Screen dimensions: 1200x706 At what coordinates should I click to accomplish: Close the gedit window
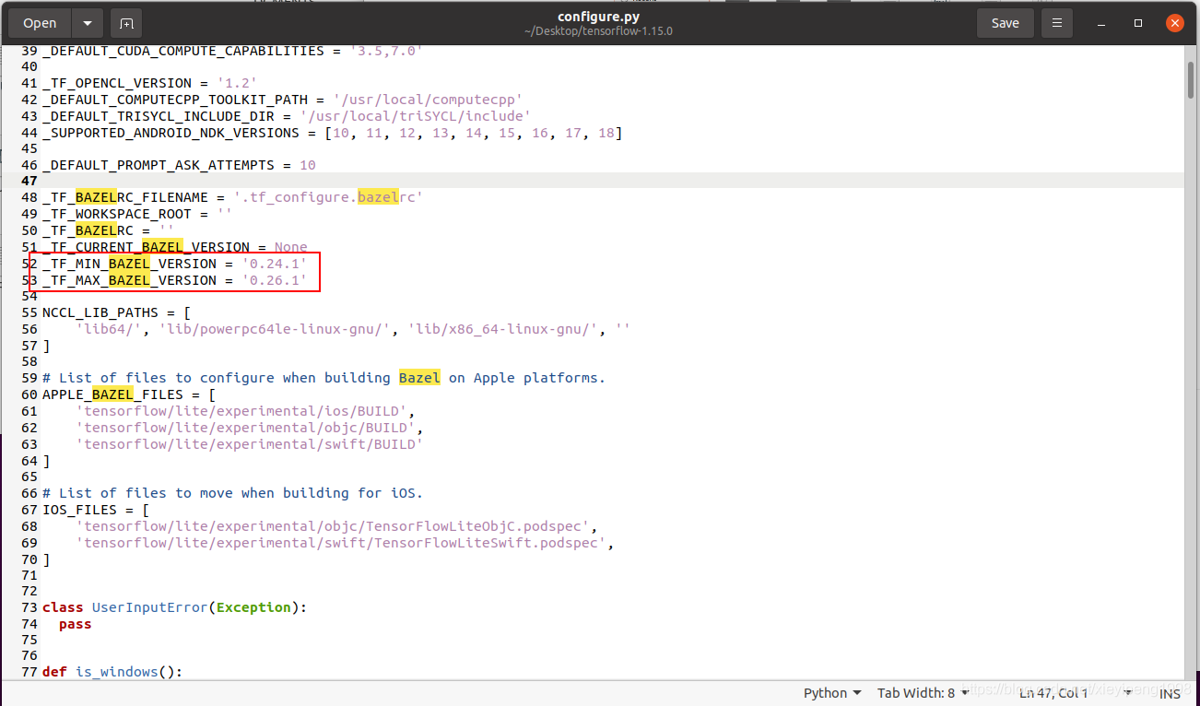[1174, 23]
